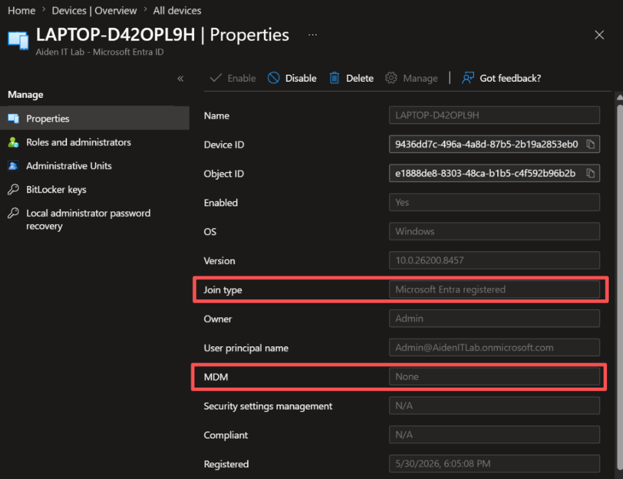Image resolution: width=623 pixels, height=479 pixels.
Task: Click the 'Aiden IT Lab - Microsoft Entra ID' subtitle
Action: tap(100, 52)
